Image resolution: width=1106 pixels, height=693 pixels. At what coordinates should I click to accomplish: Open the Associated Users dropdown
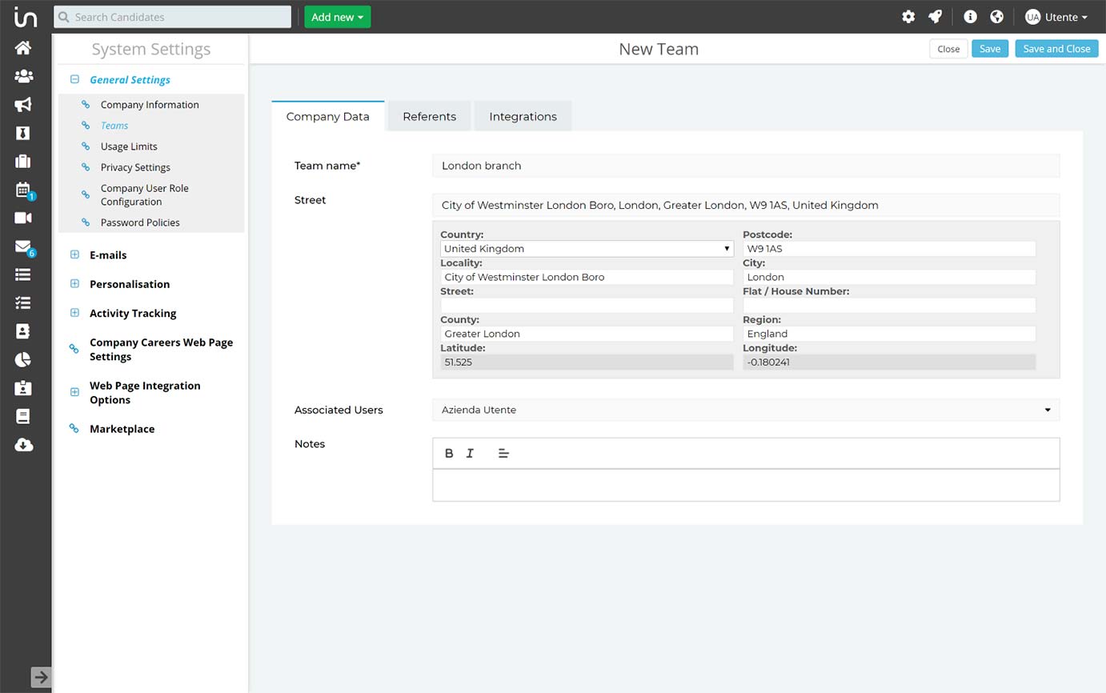[x=746, y=410]
